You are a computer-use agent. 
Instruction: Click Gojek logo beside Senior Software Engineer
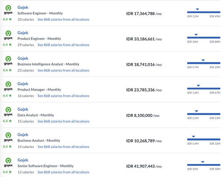[7, 163]
